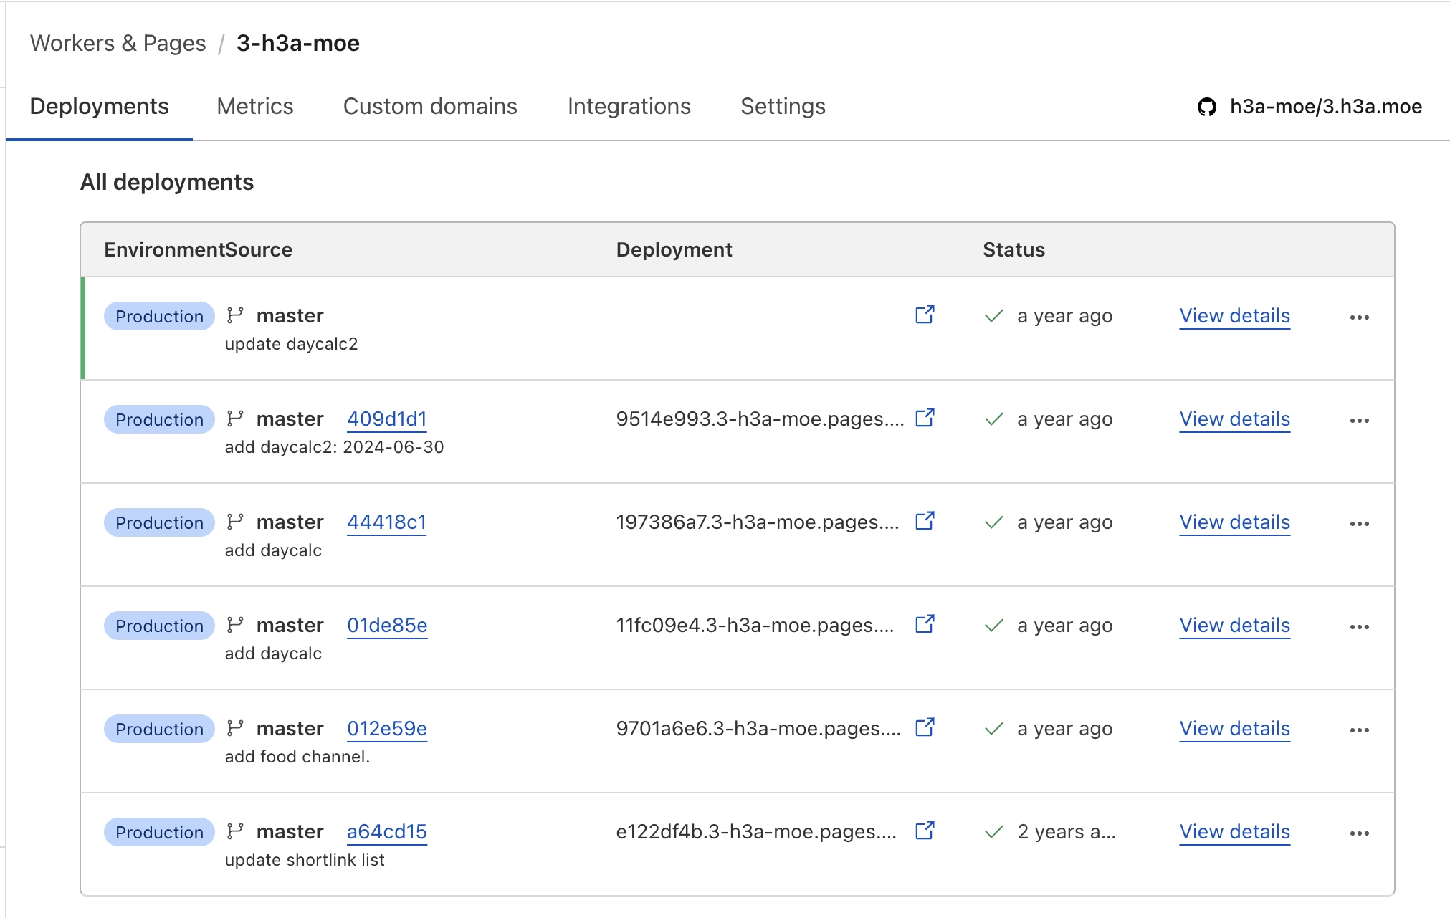This screenshot has height=918, width=1450.
Task: Click success checkmark in 409d1d1 row
Action: tap(994, 419)
